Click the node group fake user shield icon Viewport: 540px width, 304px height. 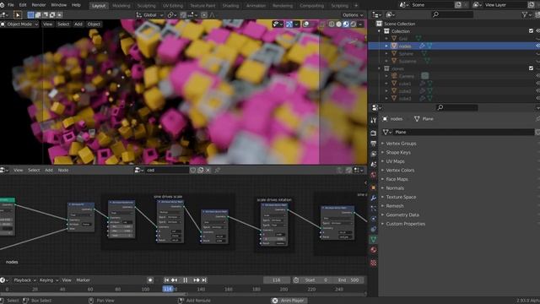[193, 170]
